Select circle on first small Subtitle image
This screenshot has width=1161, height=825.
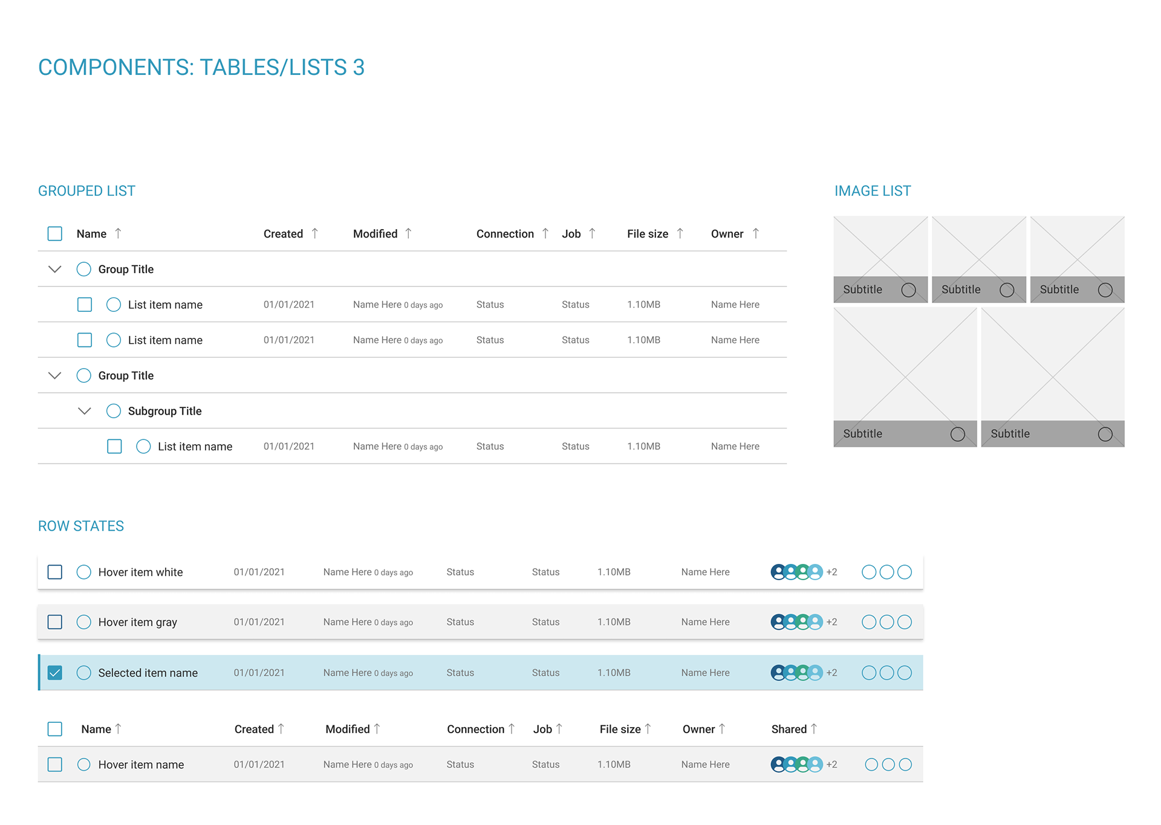point(908,290)
